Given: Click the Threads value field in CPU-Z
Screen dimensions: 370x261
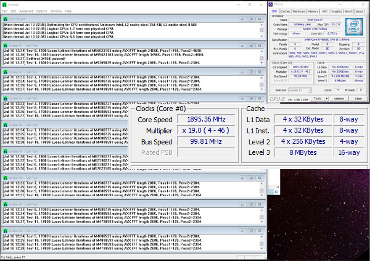Looking at the screenshot, I should (x=361, y=90).
